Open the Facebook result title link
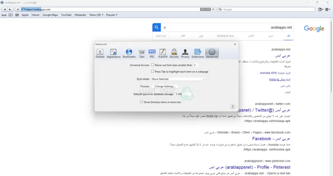The height and width of the screenshot is (176, 333). (271, 139)
